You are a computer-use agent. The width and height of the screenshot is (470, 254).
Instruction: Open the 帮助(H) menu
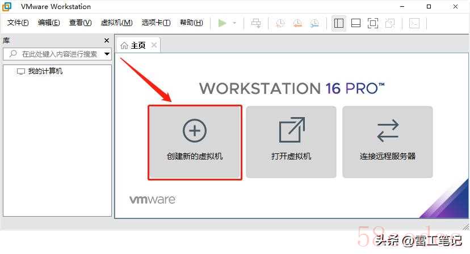[x=191, y=23]
